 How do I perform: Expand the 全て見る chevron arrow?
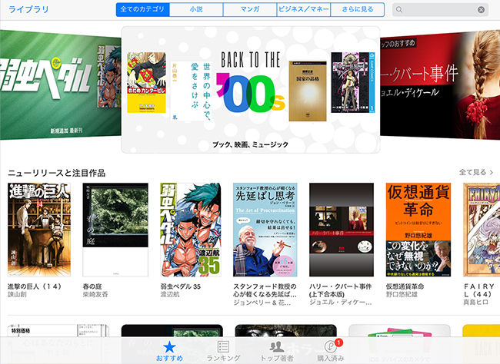tap(492, 172)
